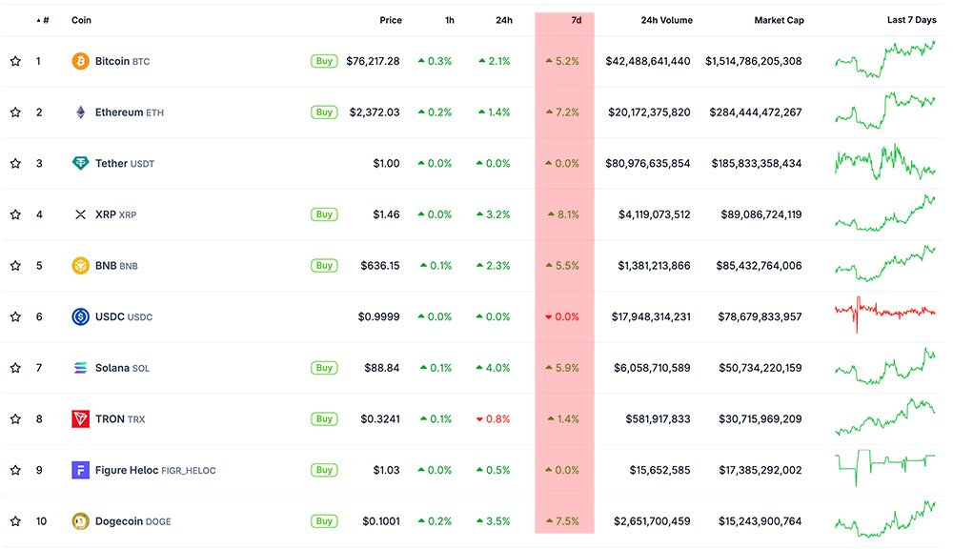The width and height of the screenshot is (953, 549).
Task: Select the Solana coin logo
Action: (x=81, y=367)
